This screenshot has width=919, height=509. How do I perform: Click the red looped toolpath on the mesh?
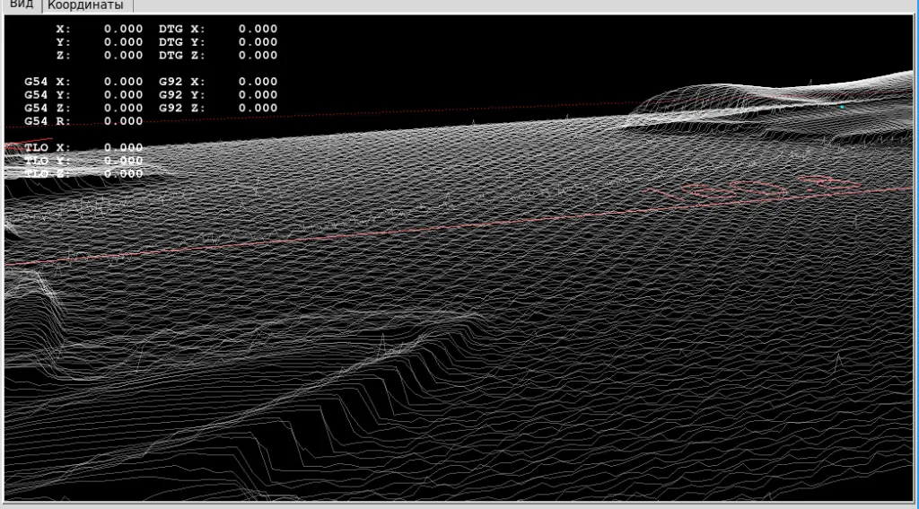(745, 189)
